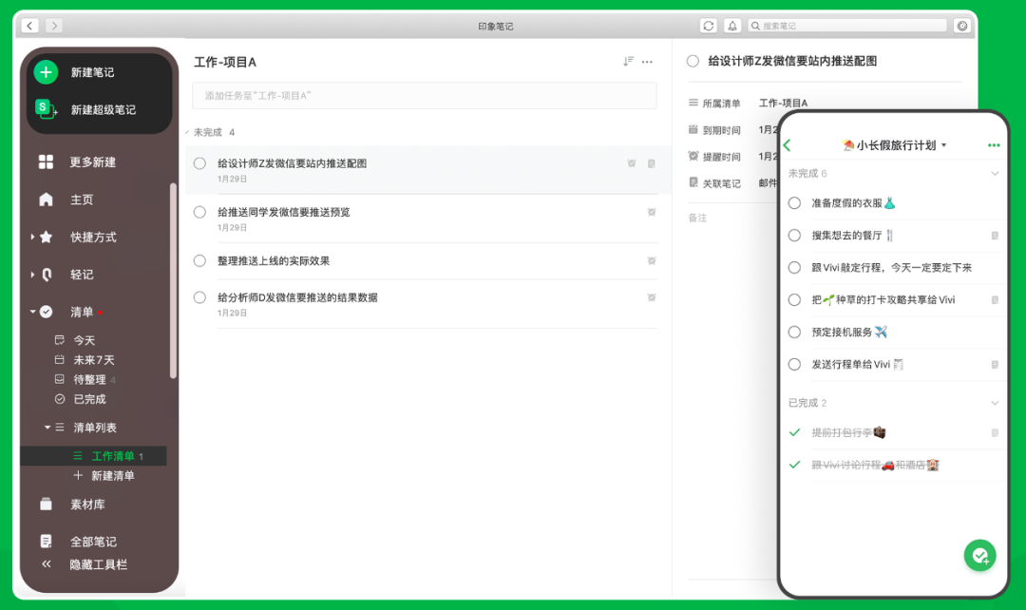Image resolution: width=1026 pixels, height=610 pixels.
Task: Click the sort order icon above the task list
Action: point(627,61)
